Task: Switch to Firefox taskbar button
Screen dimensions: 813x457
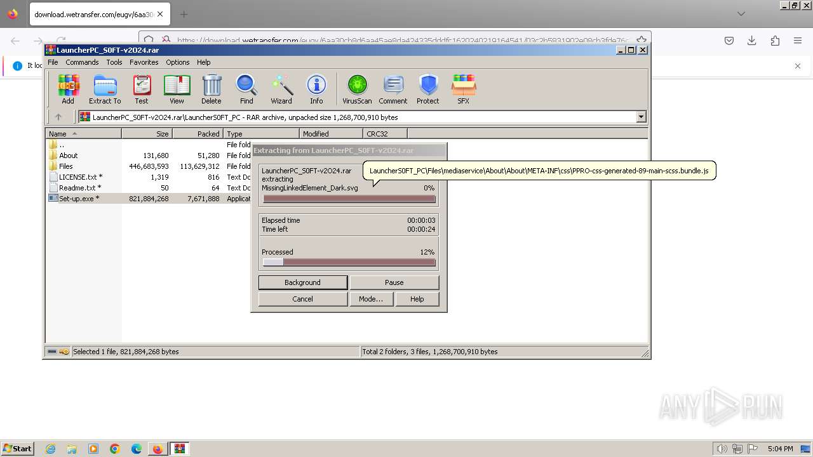Action: (158, 449)
